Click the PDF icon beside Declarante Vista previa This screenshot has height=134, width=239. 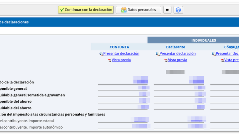[x=166, y=60]
